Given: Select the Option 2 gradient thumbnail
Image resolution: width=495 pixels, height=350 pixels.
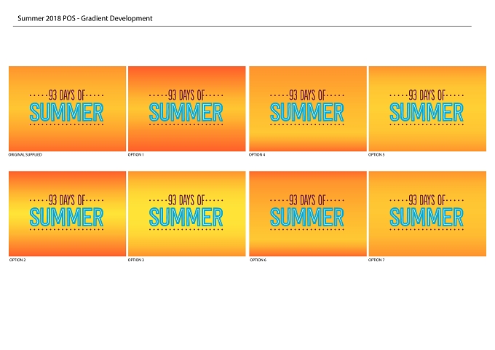Looking at the screenshot, I should coord(67,214).
